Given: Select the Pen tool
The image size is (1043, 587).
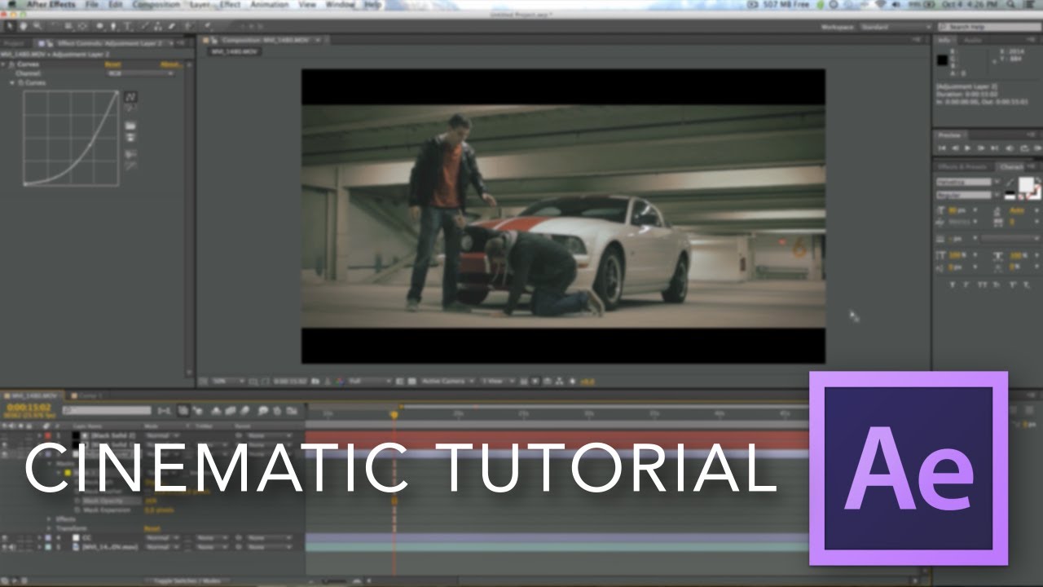Looking at the screenshot, I should pos(114,27).
